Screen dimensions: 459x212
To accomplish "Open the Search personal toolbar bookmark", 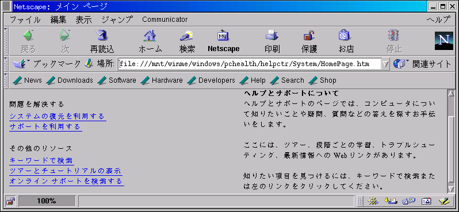I will point(287,80).
